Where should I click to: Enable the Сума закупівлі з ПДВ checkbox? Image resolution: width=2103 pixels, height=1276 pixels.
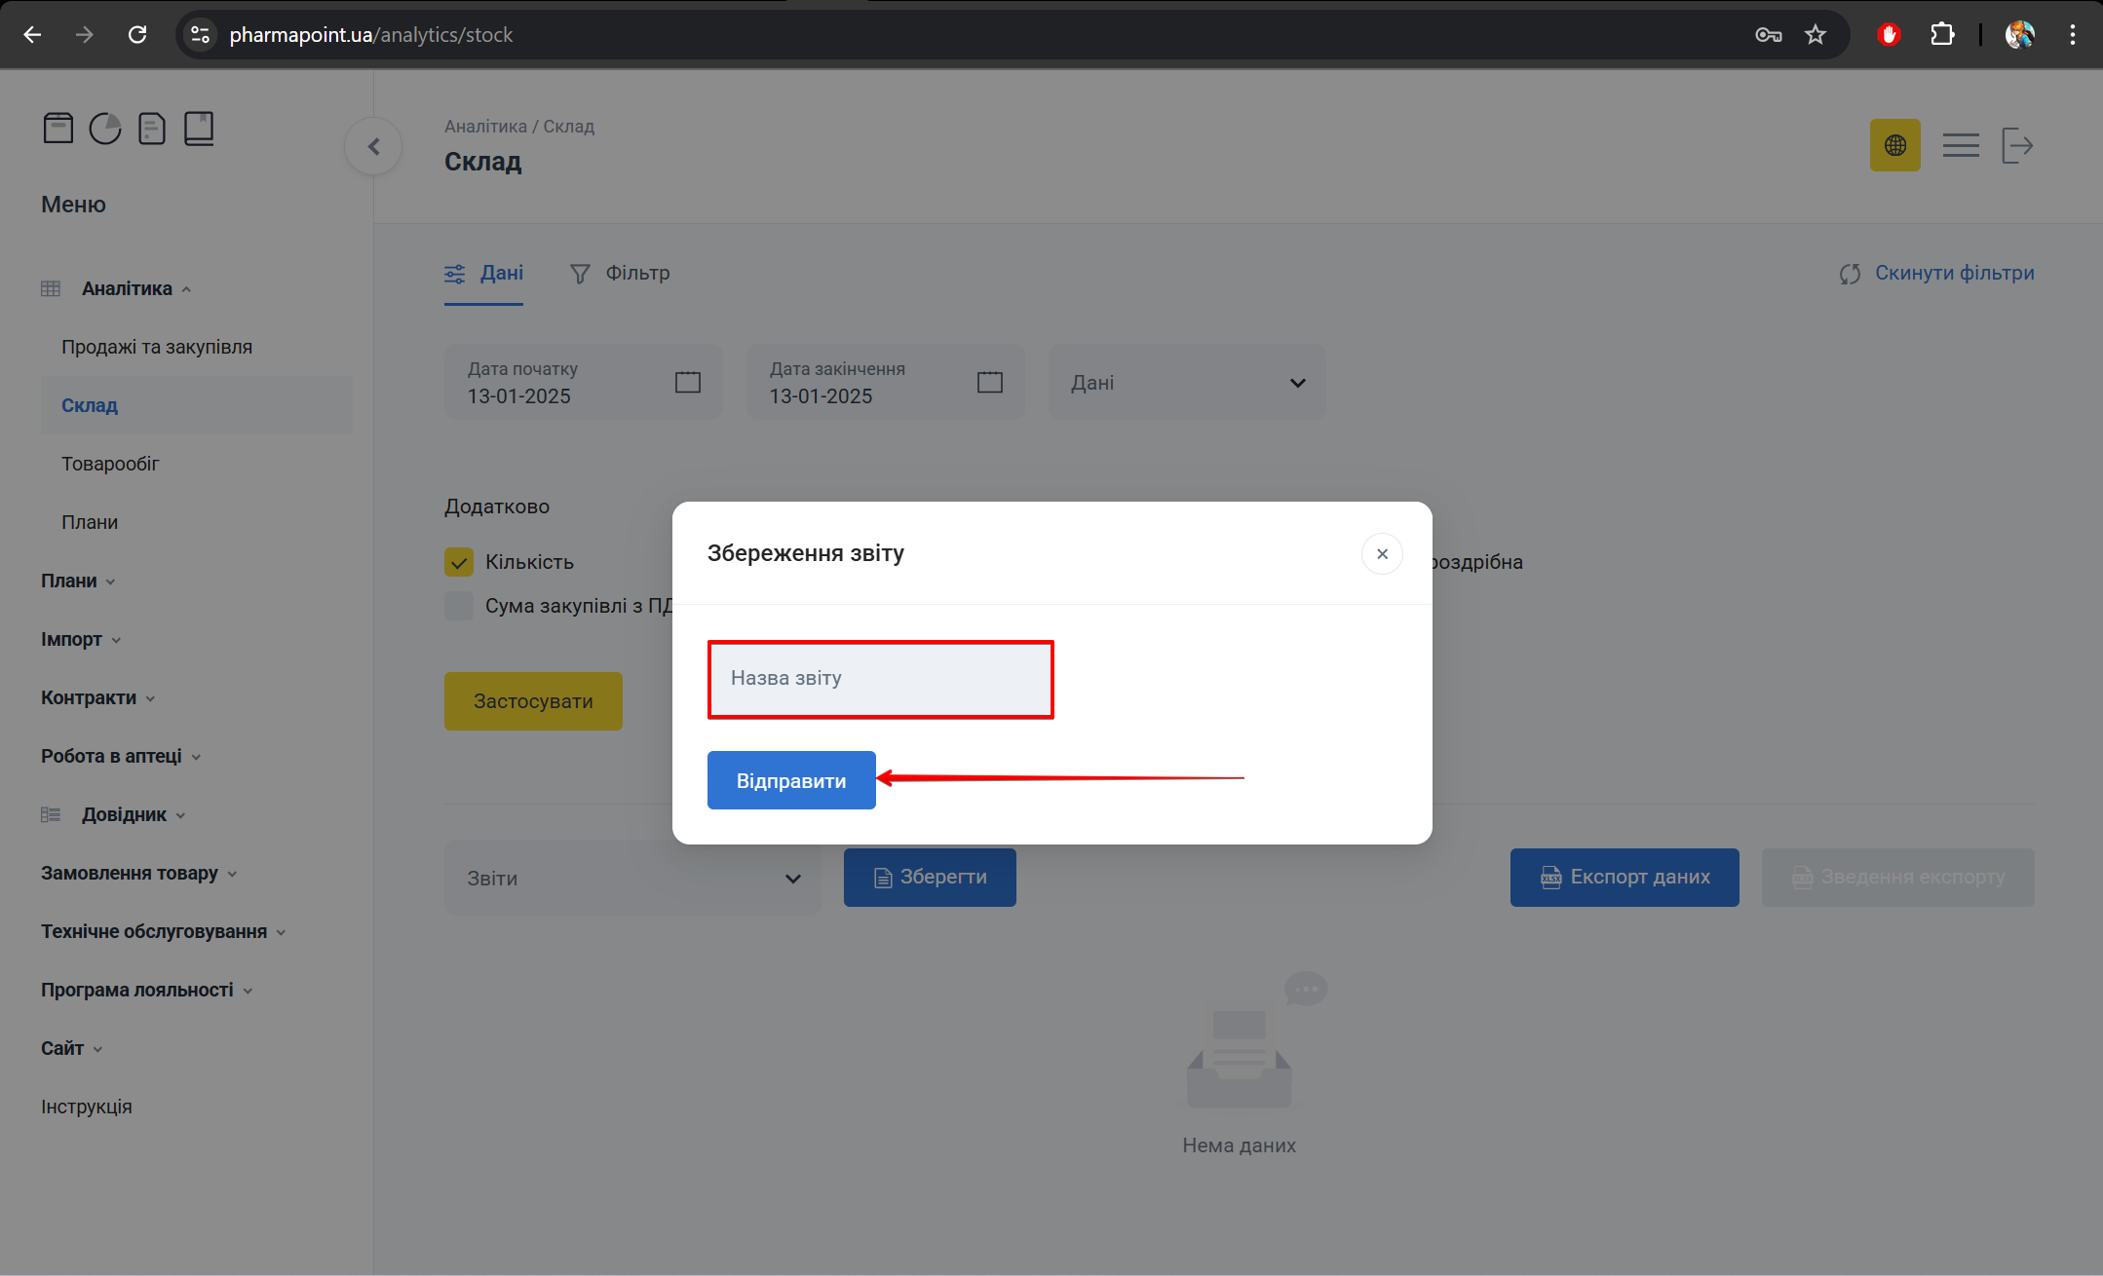click(x=459, y=606)
